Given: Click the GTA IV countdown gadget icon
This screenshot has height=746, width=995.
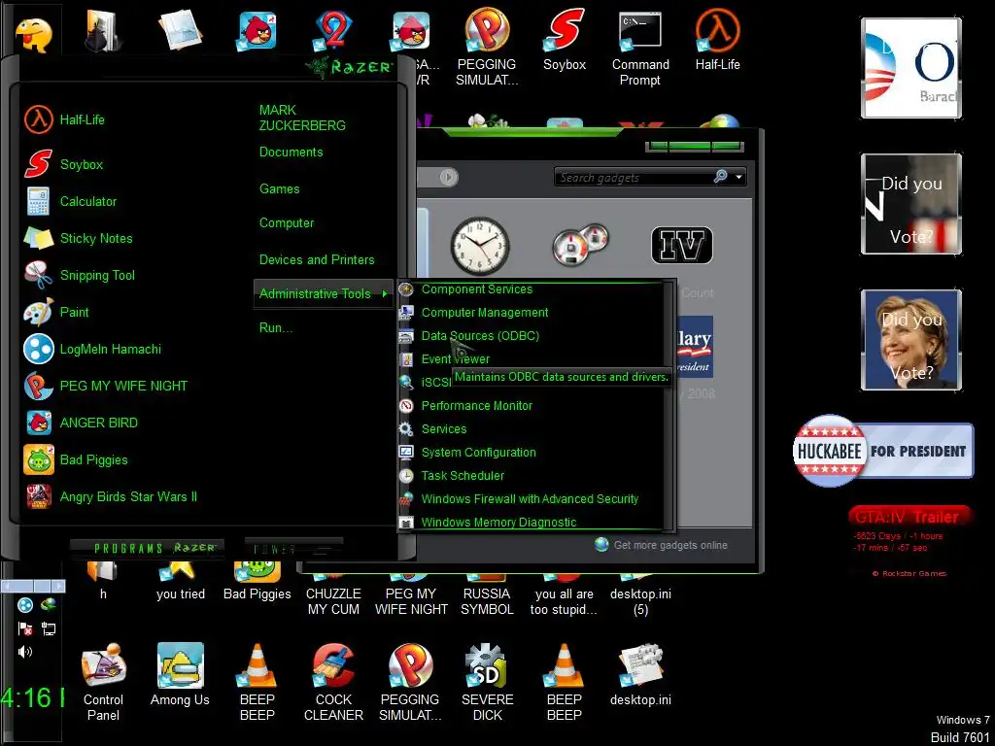Looking at the screenshot, I should click(x=682, y=245).
